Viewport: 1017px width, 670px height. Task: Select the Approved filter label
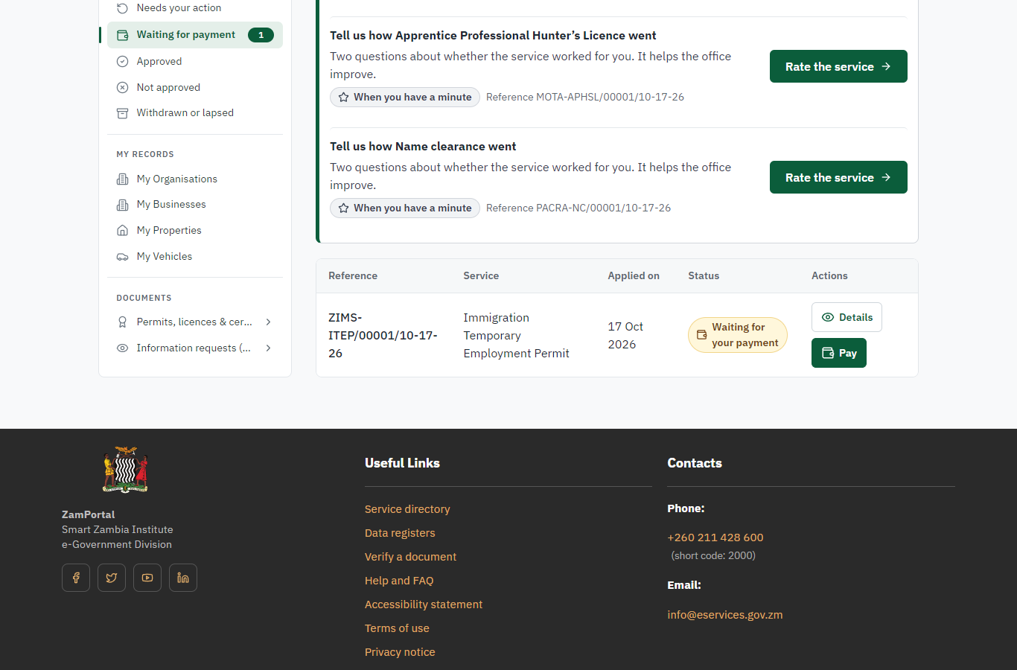pos(159,62)
